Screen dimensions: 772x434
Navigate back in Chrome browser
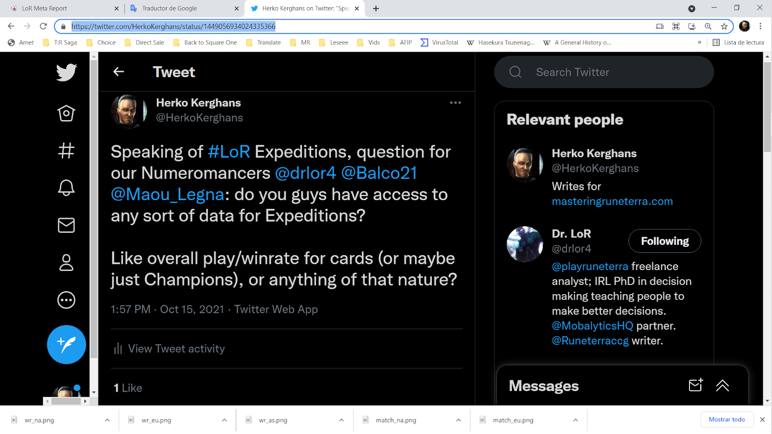[x=11, y=26]
